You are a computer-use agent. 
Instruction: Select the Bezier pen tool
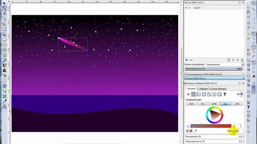coord(4,60)
